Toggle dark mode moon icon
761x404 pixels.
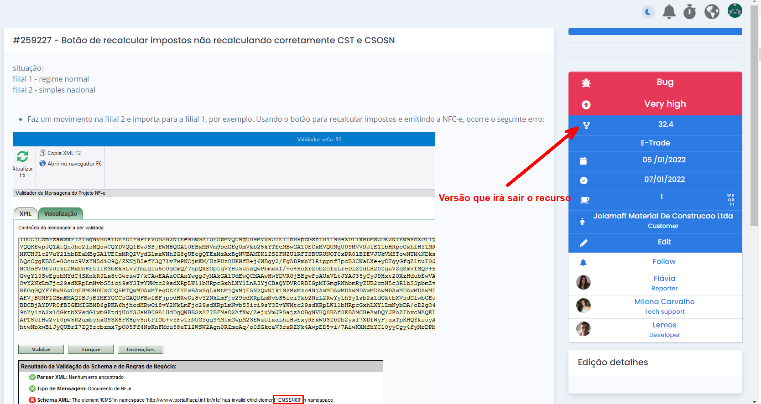648,12
